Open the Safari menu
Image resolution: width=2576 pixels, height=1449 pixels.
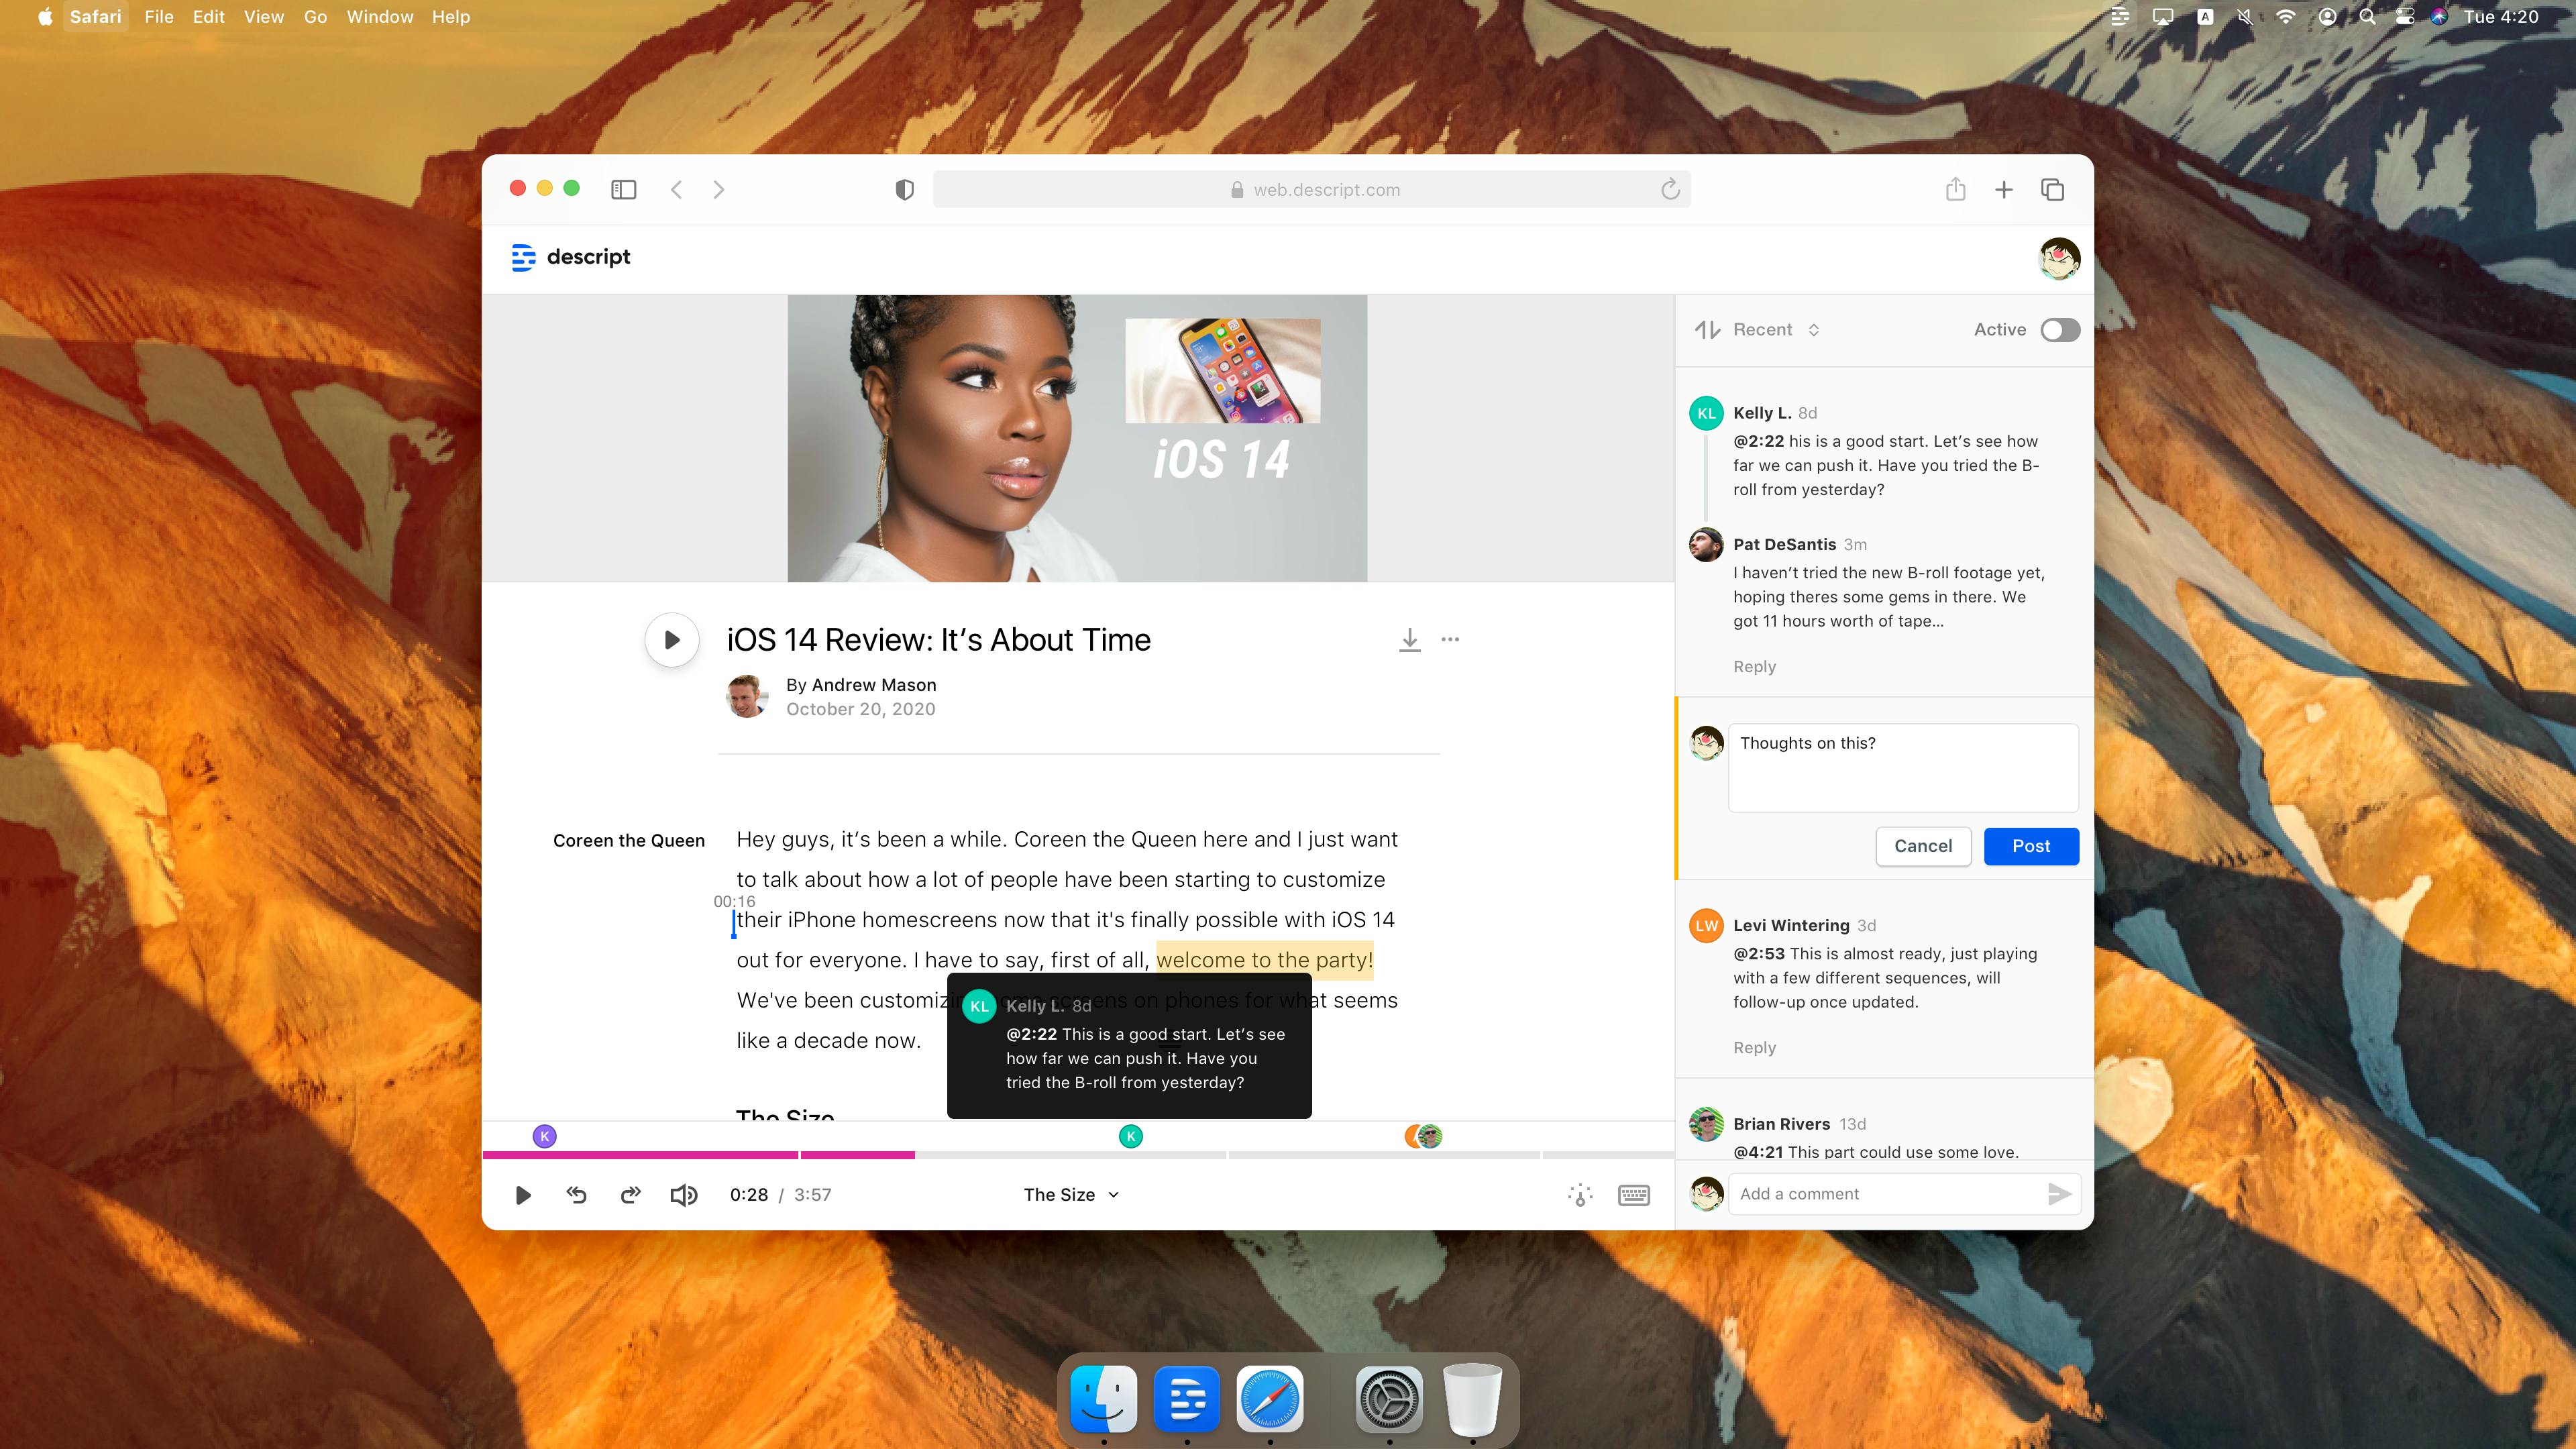coord(96,17)
